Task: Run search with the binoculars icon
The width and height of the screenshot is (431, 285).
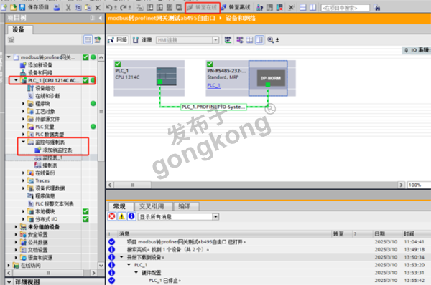Action: point(377,8)
